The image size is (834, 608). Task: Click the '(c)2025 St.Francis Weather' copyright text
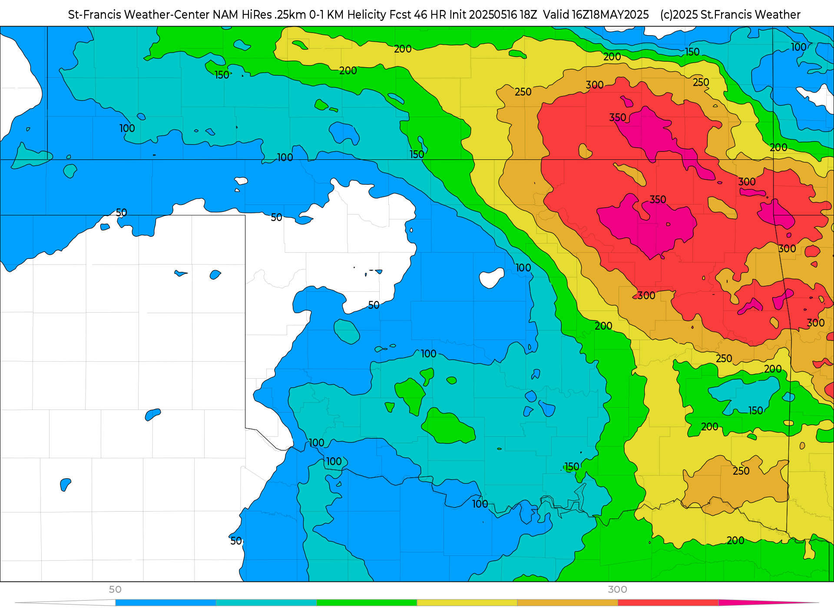730,15
